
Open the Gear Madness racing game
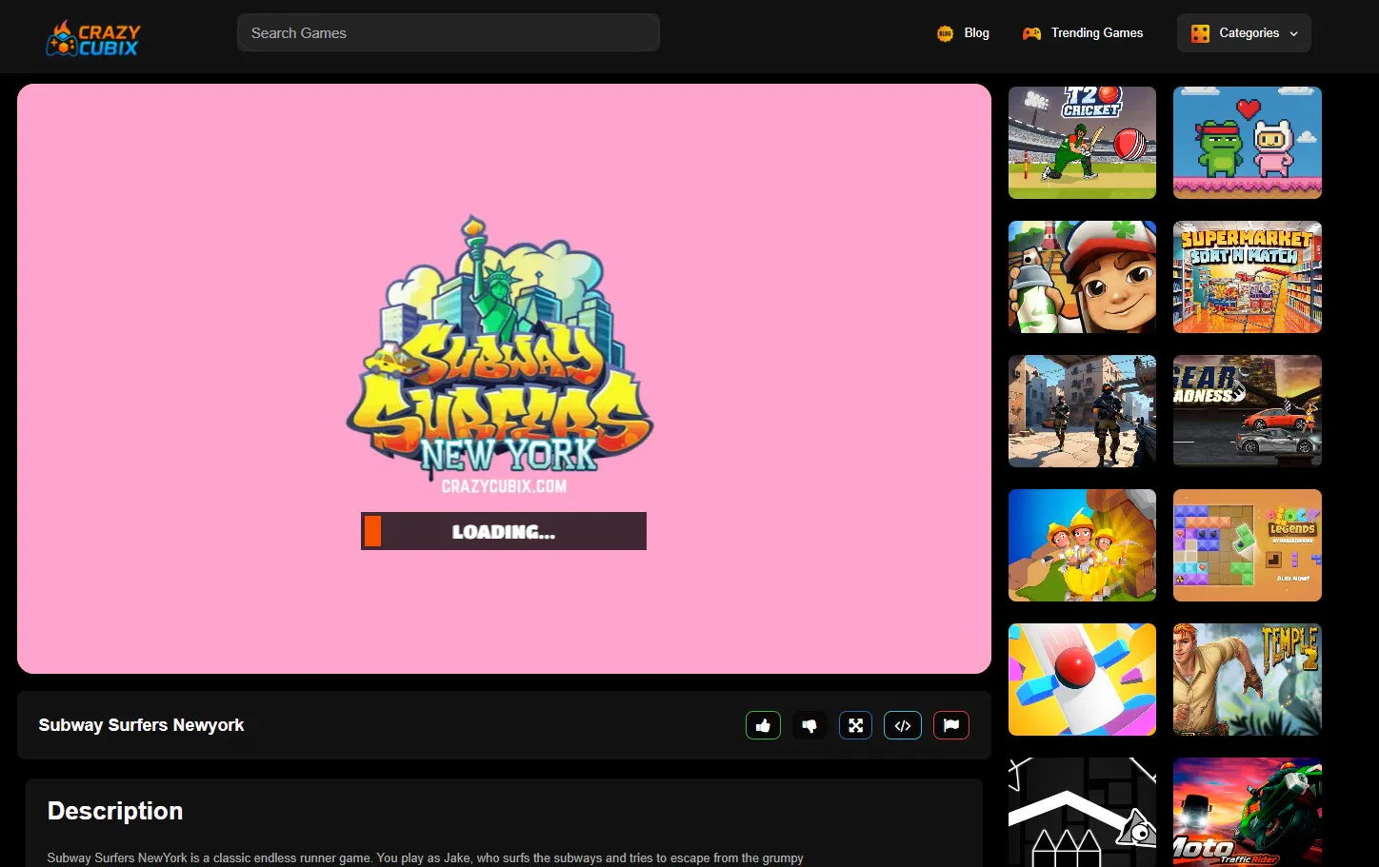tap(1248, 411)
